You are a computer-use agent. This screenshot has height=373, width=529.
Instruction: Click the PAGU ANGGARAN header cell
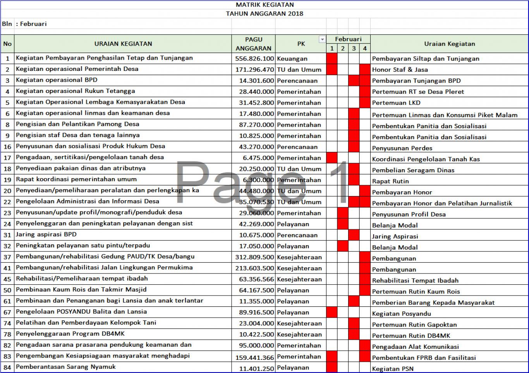(x=254, y=44)
